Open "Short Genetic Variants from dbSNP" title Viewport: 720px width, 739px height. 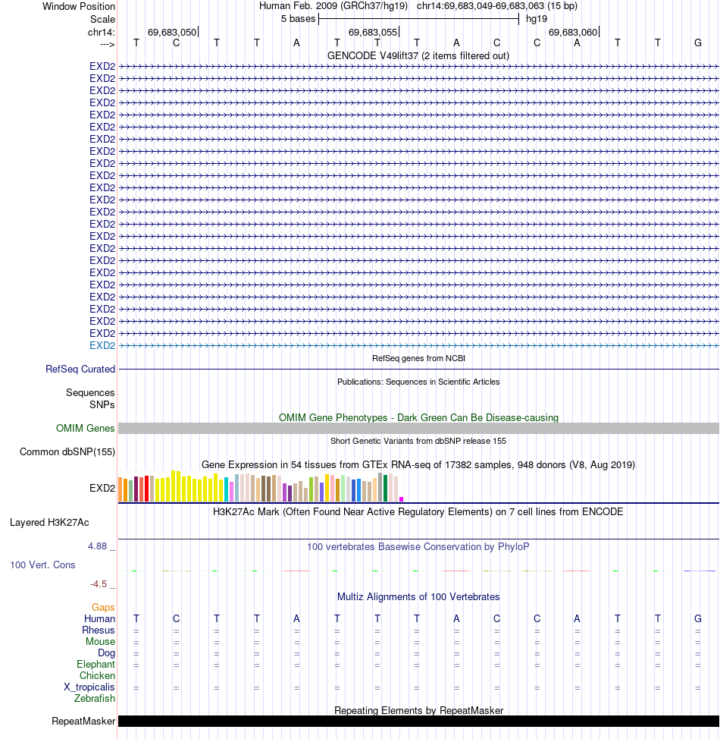click(x=418, y=441)
